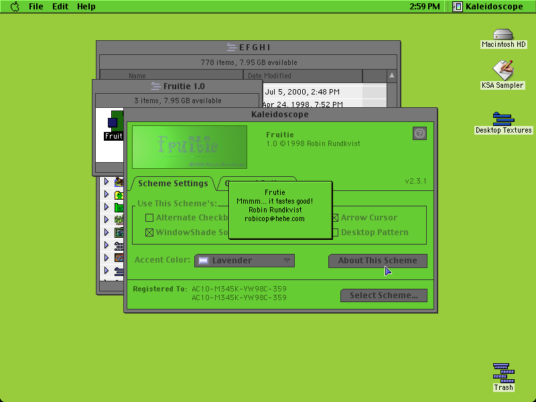Open the Kaleidoscope application menu

(x=489, y=7)
